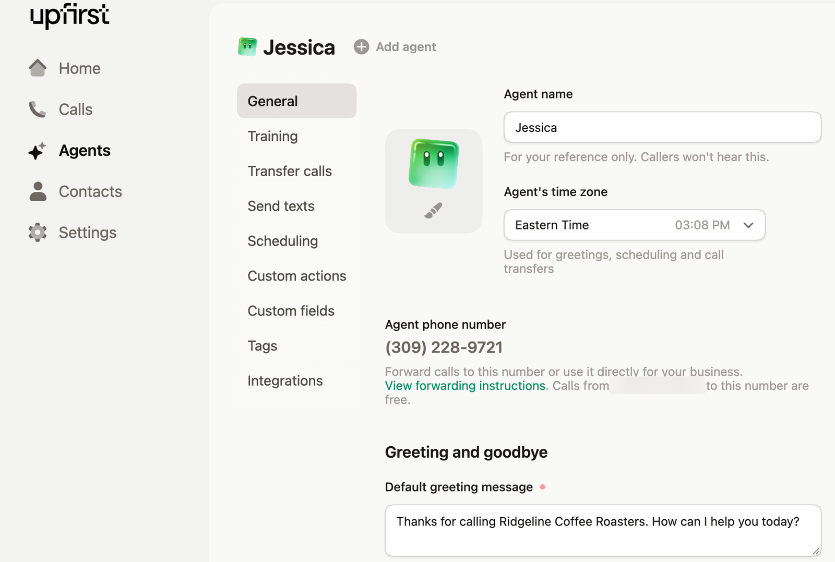835x562 pixels.
Task: Click the Greeting and goodbye heading
Action: tap(466, 452)
